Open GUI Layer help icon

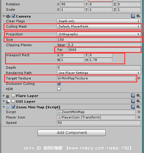pyautogui.click(x=133, y=101)
